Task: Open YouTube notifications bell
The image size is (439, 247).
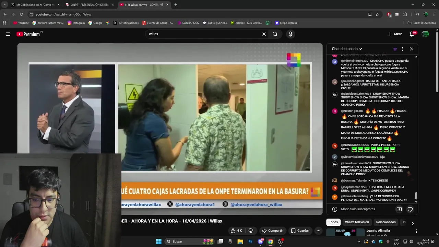Action: [412, 34]
